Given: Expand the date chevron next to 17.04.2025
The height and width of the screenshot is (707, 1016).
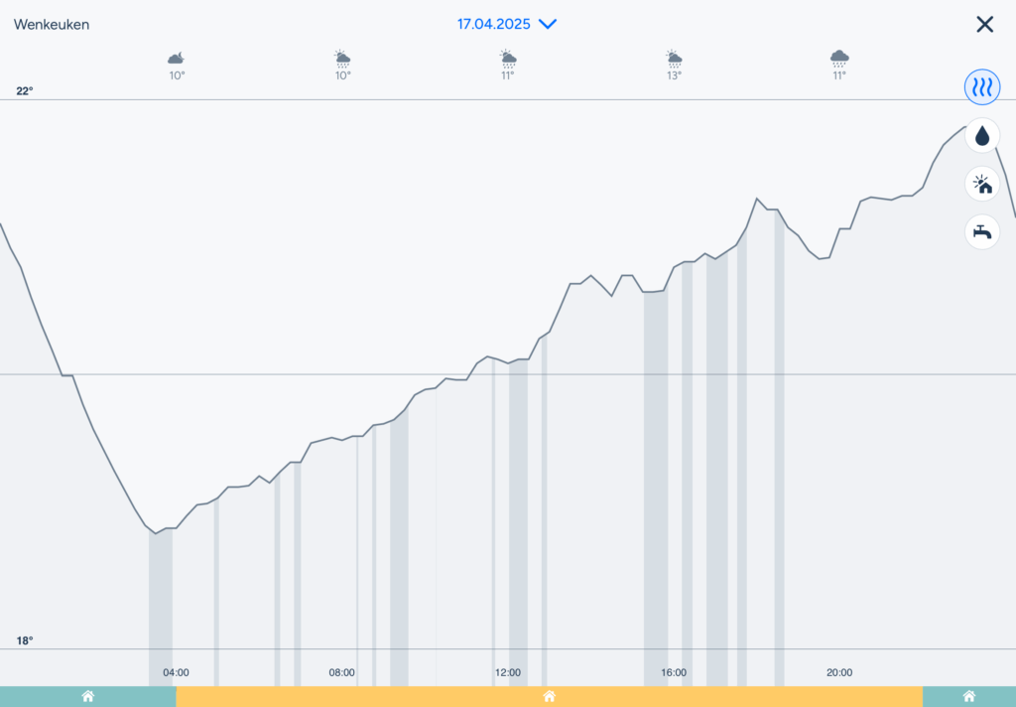Looking at the screenshot, I should tap(548, 24).
